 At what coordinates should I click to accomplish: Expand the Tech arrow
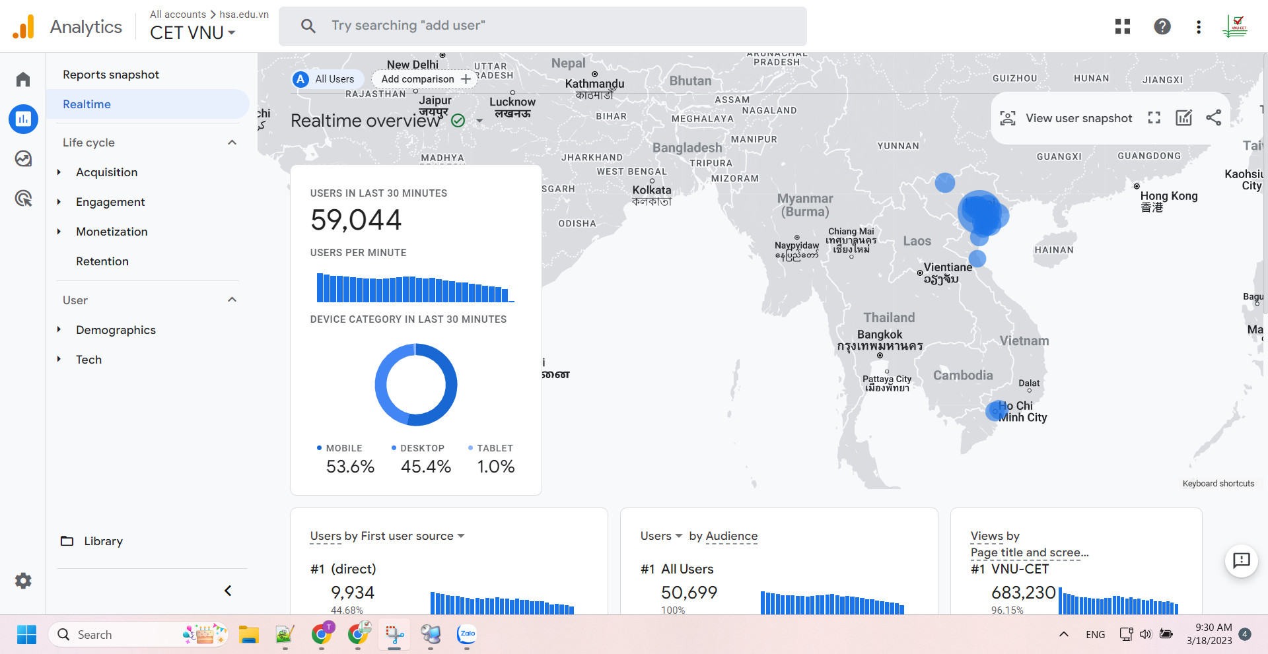[59, 359]
